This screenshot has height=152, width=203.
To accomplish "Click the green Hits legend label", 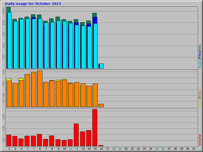I will point(200,47).
